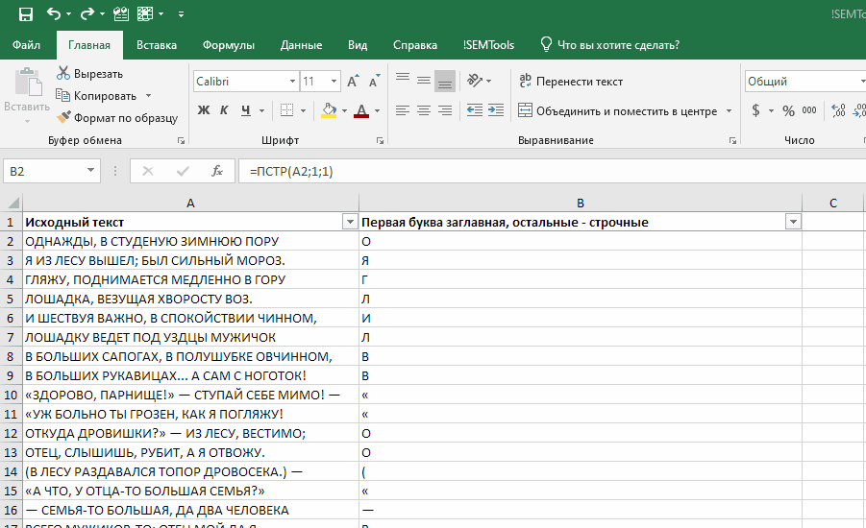The image size is (866, 528).
Task: Click Вырезать to cut the selection
Action: (x=90, y=73)
